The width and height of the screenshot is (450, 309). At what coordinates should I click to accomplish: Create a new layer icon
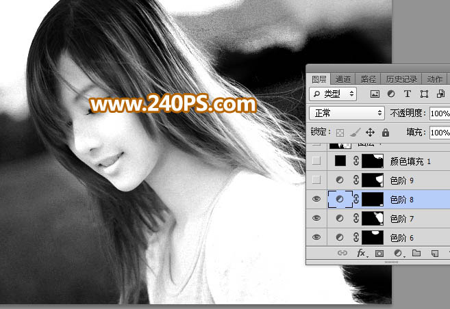coord(435,253)
